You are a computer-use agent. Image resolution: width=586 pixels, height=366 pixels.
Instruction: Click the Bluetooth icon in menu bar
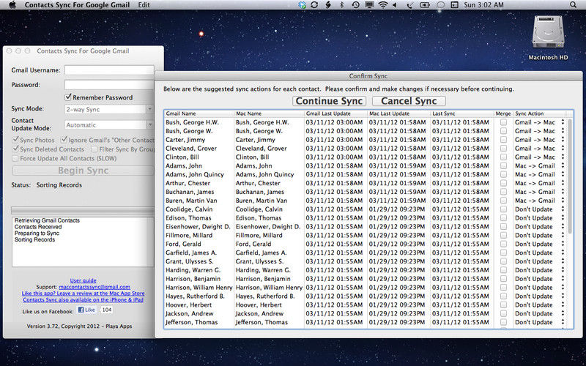[x=341, y=5]
